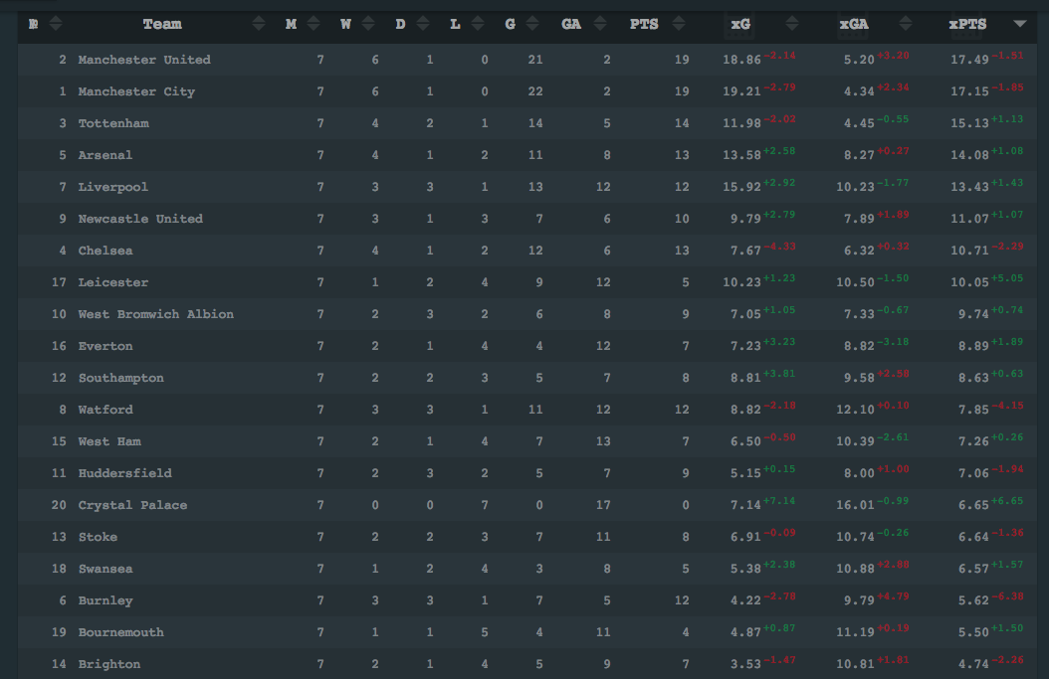Open Manchester United team link
1049x679 pixels.
(x=144, y=60)
